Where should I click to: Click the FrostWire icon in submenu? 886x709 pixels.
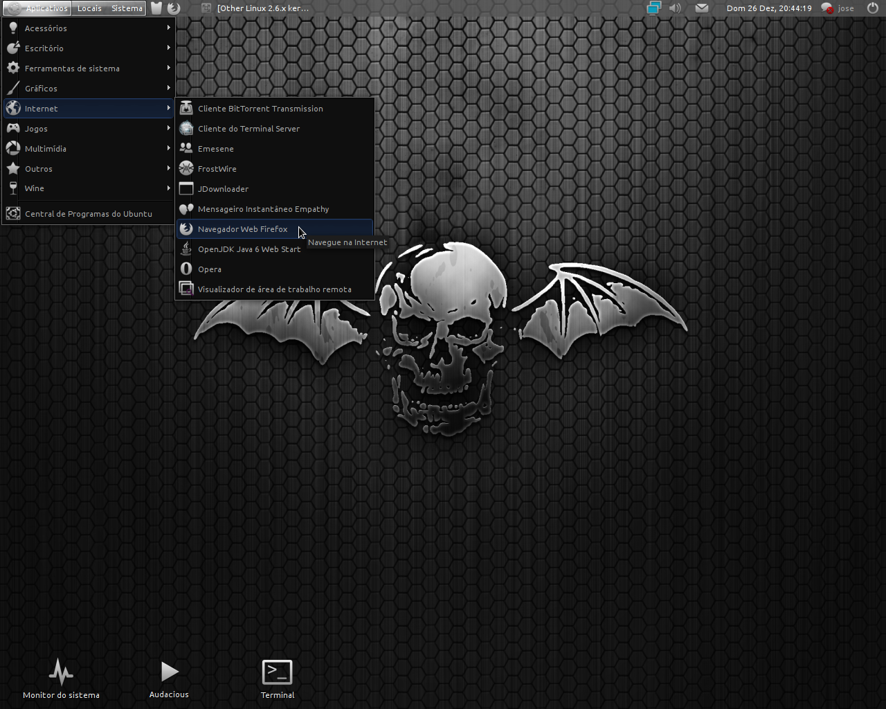click(x=186, y=169)
